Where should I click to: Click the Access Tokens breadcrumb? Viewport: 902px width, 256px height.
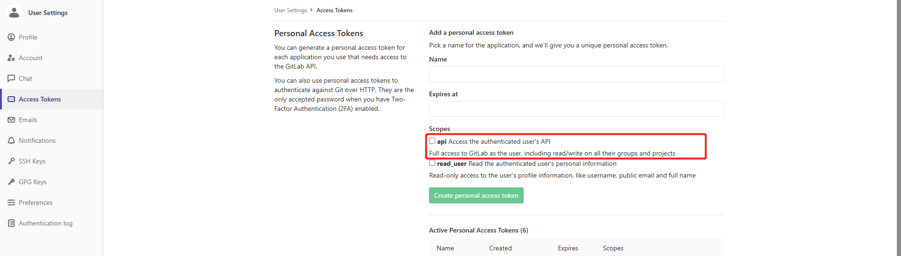[334, 10]
